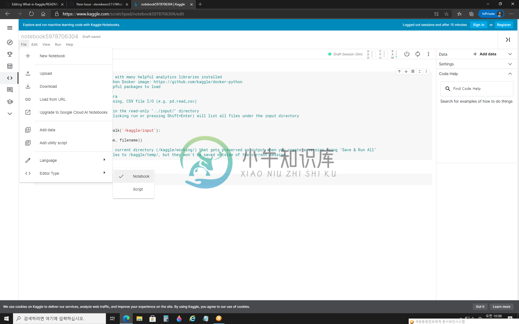Open the Explore compass icon in sidebar
The width and height of the screenshot is (519, 324).
10,42
